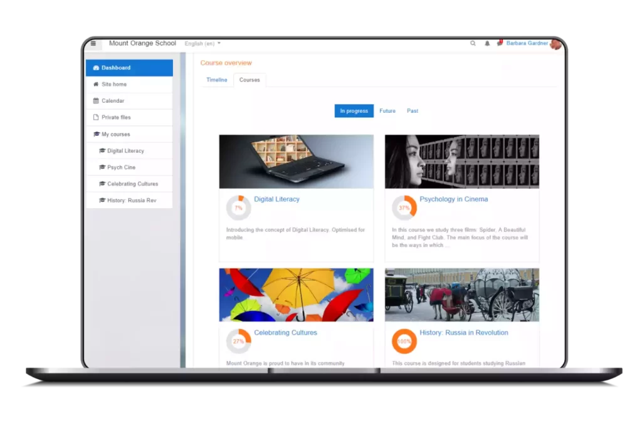Click the calendar icon in the sidebar
Image resolution: width=642 pixels, height=423 pixels.
[96, 101]
